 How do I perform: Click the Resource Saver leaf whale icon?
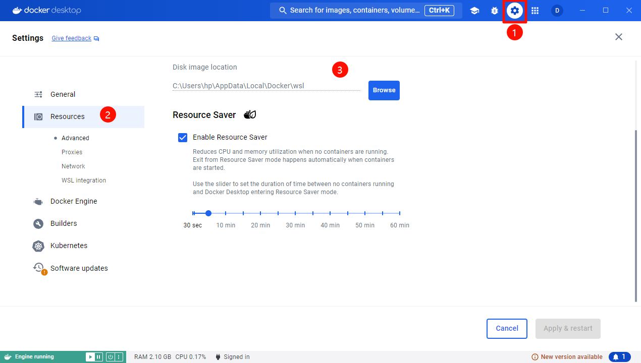point(250,114)
